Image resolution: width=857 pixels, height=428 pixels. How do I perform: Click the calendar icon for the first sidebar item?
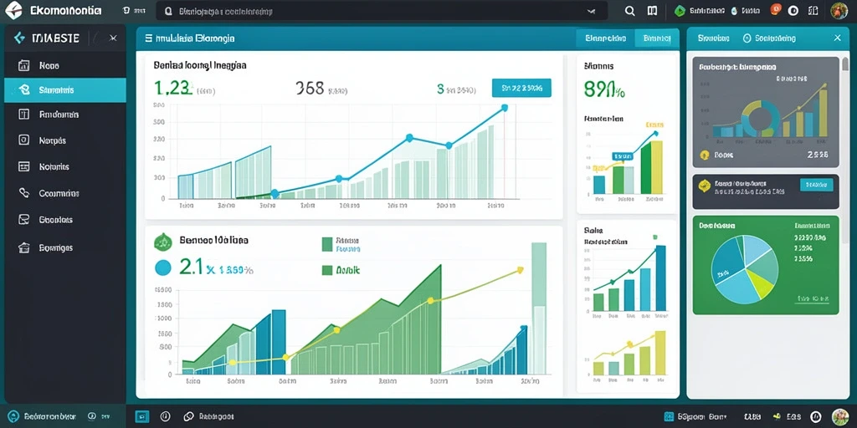pos(23,65)
